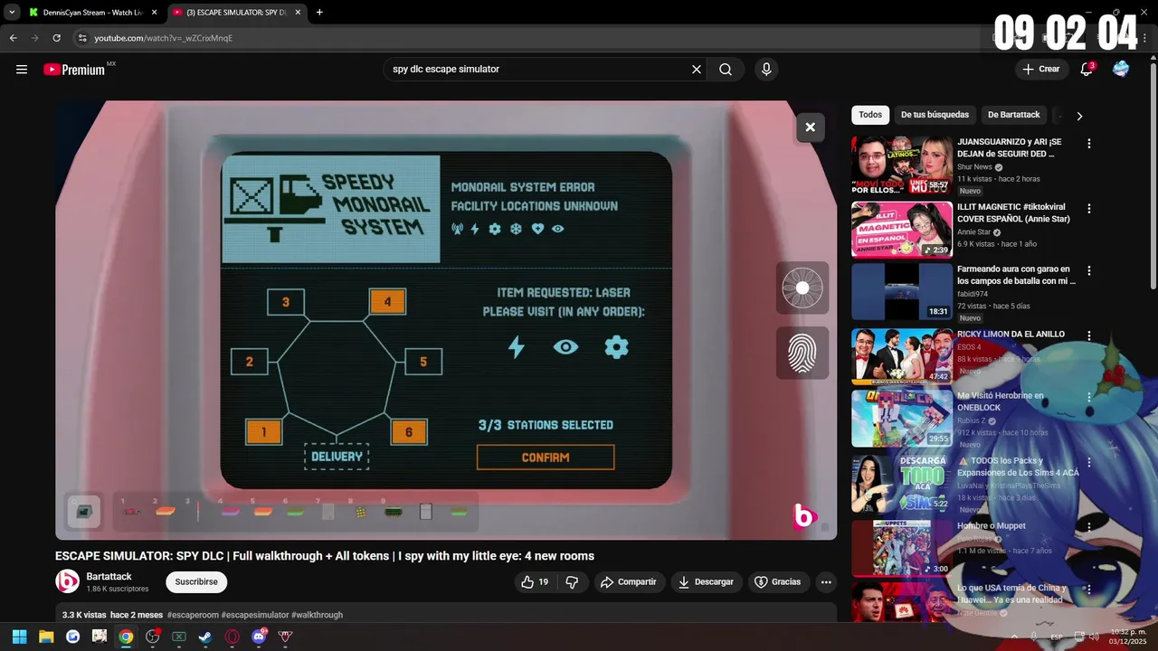View site information icon in address bar
This screenshot has width=1158, height=651.
[x=82, y=38]
